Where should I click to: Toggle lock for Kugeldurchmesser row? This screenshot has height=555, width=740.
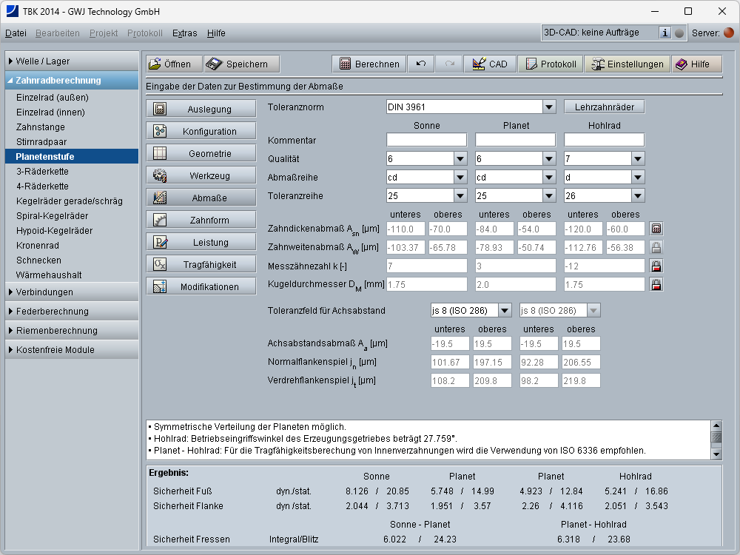(x=656, y=284)
